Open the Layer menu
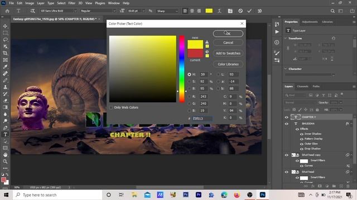357x200 pixels. pos(41,3)
